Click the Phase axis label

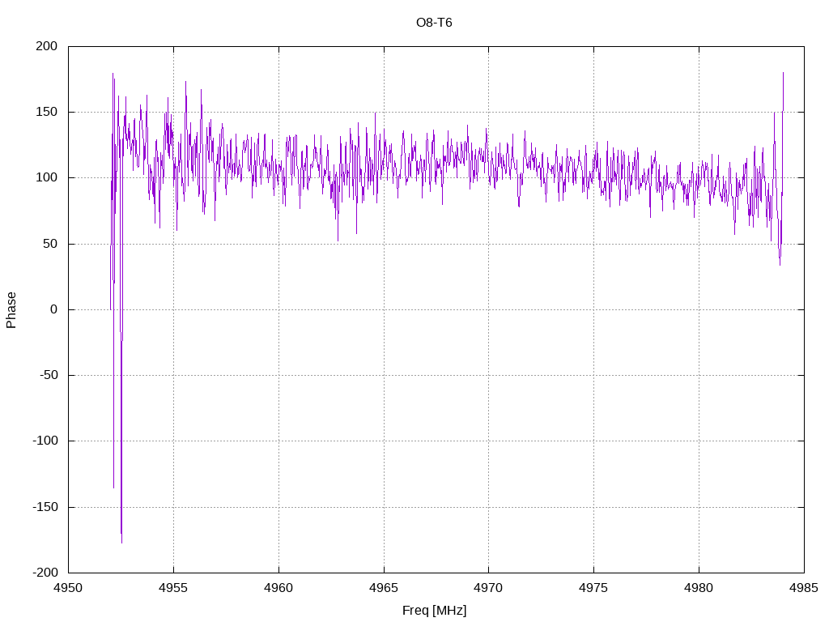(11, 310)
